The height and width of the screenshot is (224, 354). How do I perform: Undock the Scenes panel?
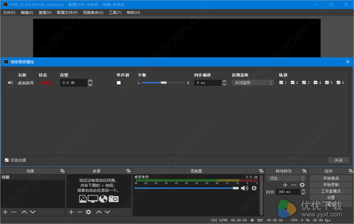coord(62,171)
